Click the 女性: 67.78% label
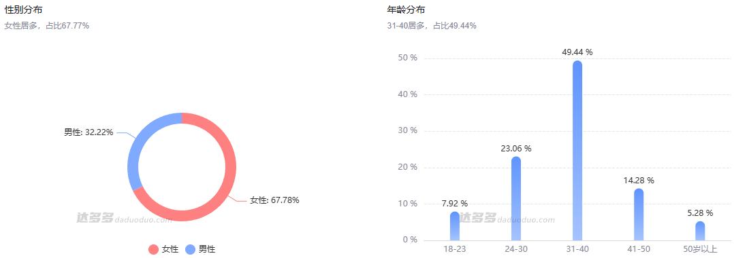734x258 pixels. coord(274,200)
